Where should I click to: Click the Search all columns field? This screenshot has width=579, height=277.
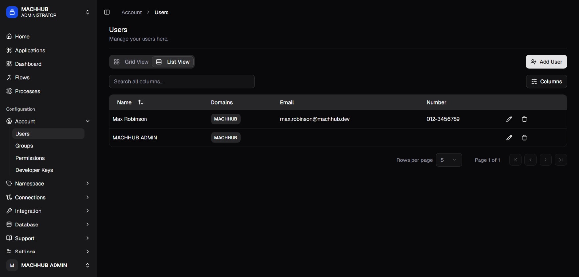[182, 81]
